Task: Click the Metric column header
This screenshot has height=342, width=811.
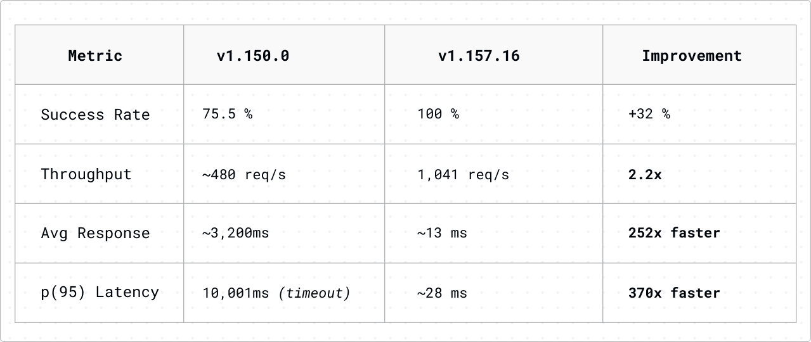Action: [95, 56]
